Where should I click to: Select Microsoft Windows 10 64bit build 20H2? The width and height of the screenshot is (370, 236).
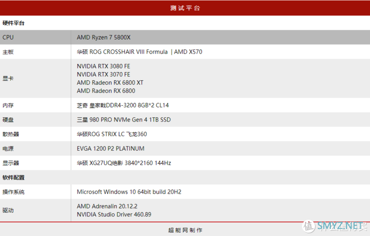[129, 192]
